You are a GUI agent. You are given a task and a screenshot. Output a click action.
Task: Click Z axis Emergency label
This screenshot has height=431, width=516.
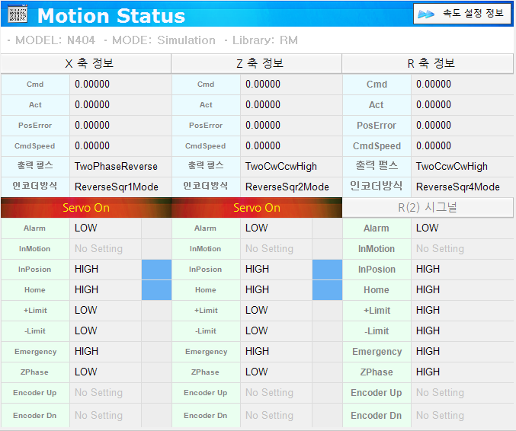click(x=207, y=352)
